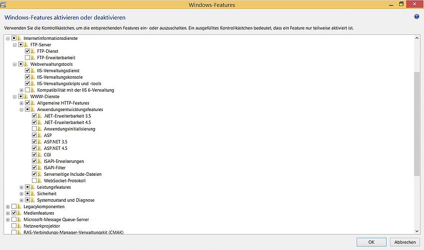Confirm with the OK button
Screen dimensions: 424x250
(x=371, y=242)
